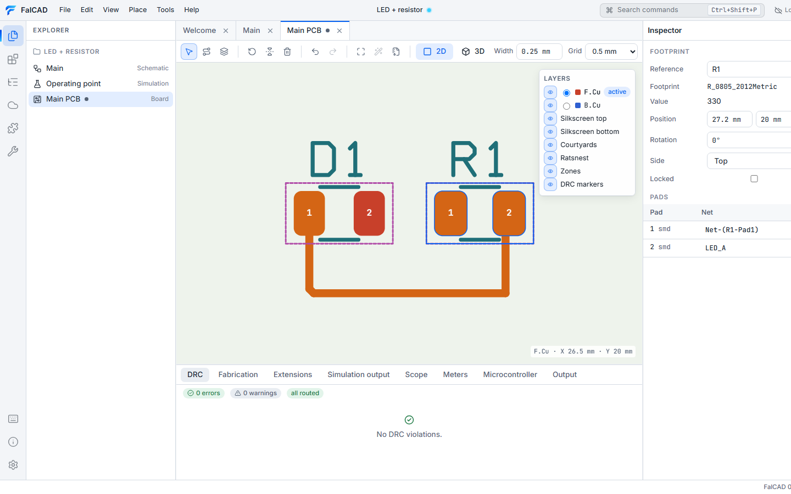Select F.Cu layer radio button
This screenshot has width=791, height=494.
(566, 93)
